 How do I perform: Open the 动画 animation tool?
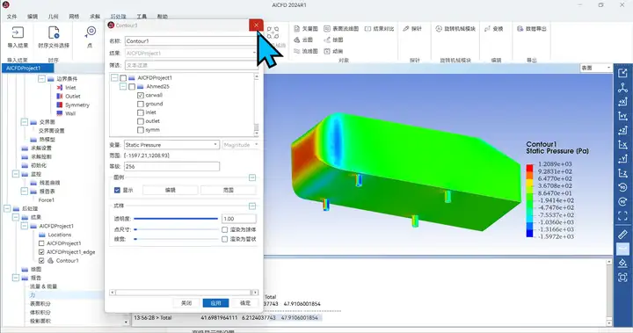pos(333,51)
